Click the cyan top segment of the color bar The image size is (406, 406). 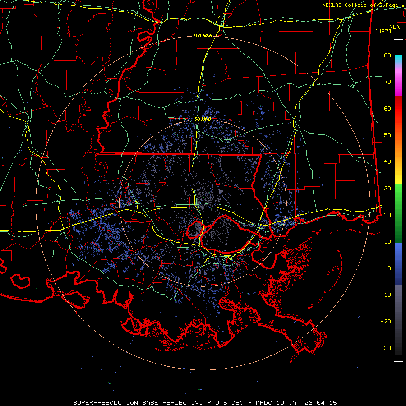point(398,59)
